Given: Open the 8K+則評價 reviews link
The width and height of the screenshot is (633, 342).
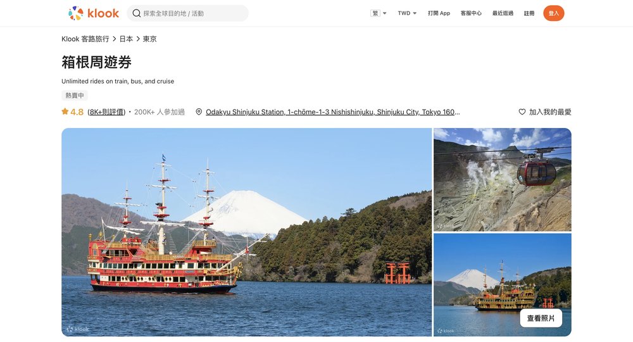Looking at the screenshot, I should [x=106, y=112].
